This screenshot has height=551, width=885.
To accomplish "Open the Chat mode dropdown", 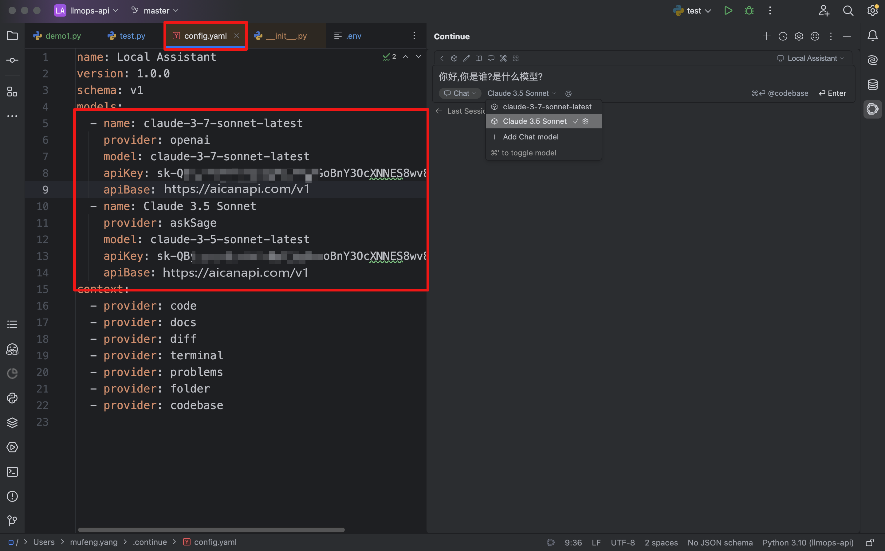I will tap(460, 93).
